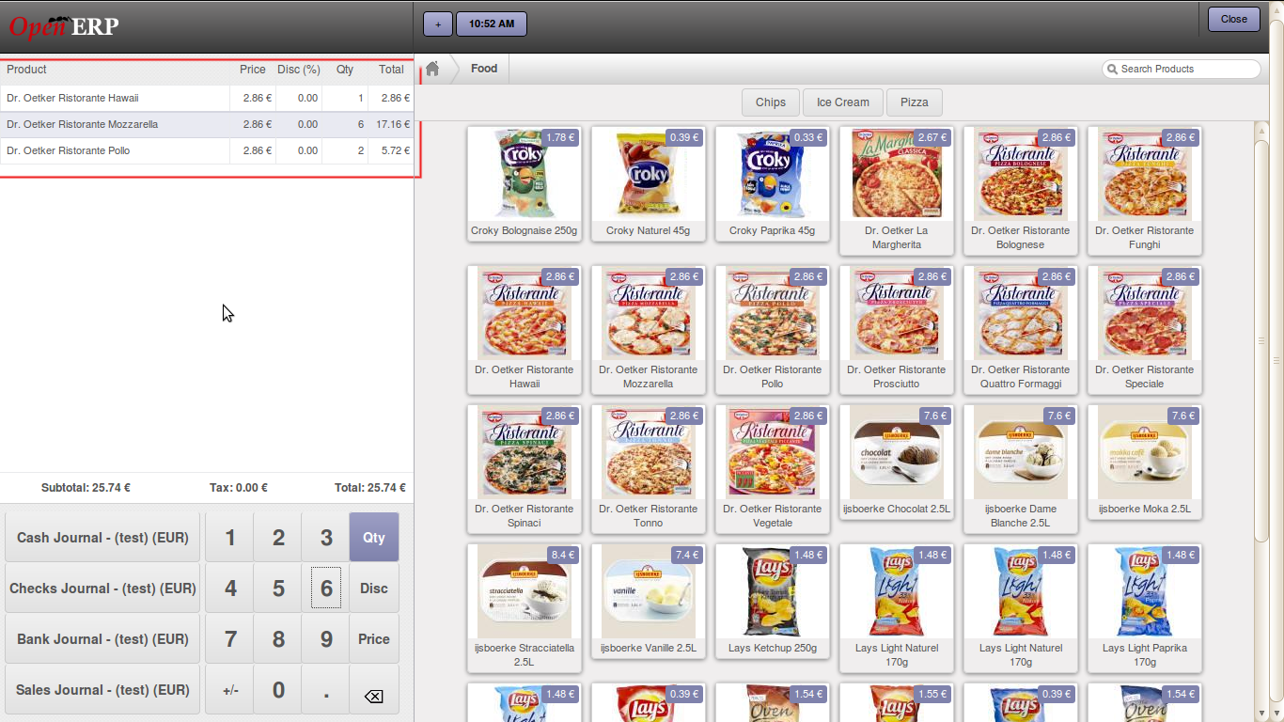Add ijsboerke Chocolat 2.5L
The height and width of the screenshot is (722, 1284).
897,463
